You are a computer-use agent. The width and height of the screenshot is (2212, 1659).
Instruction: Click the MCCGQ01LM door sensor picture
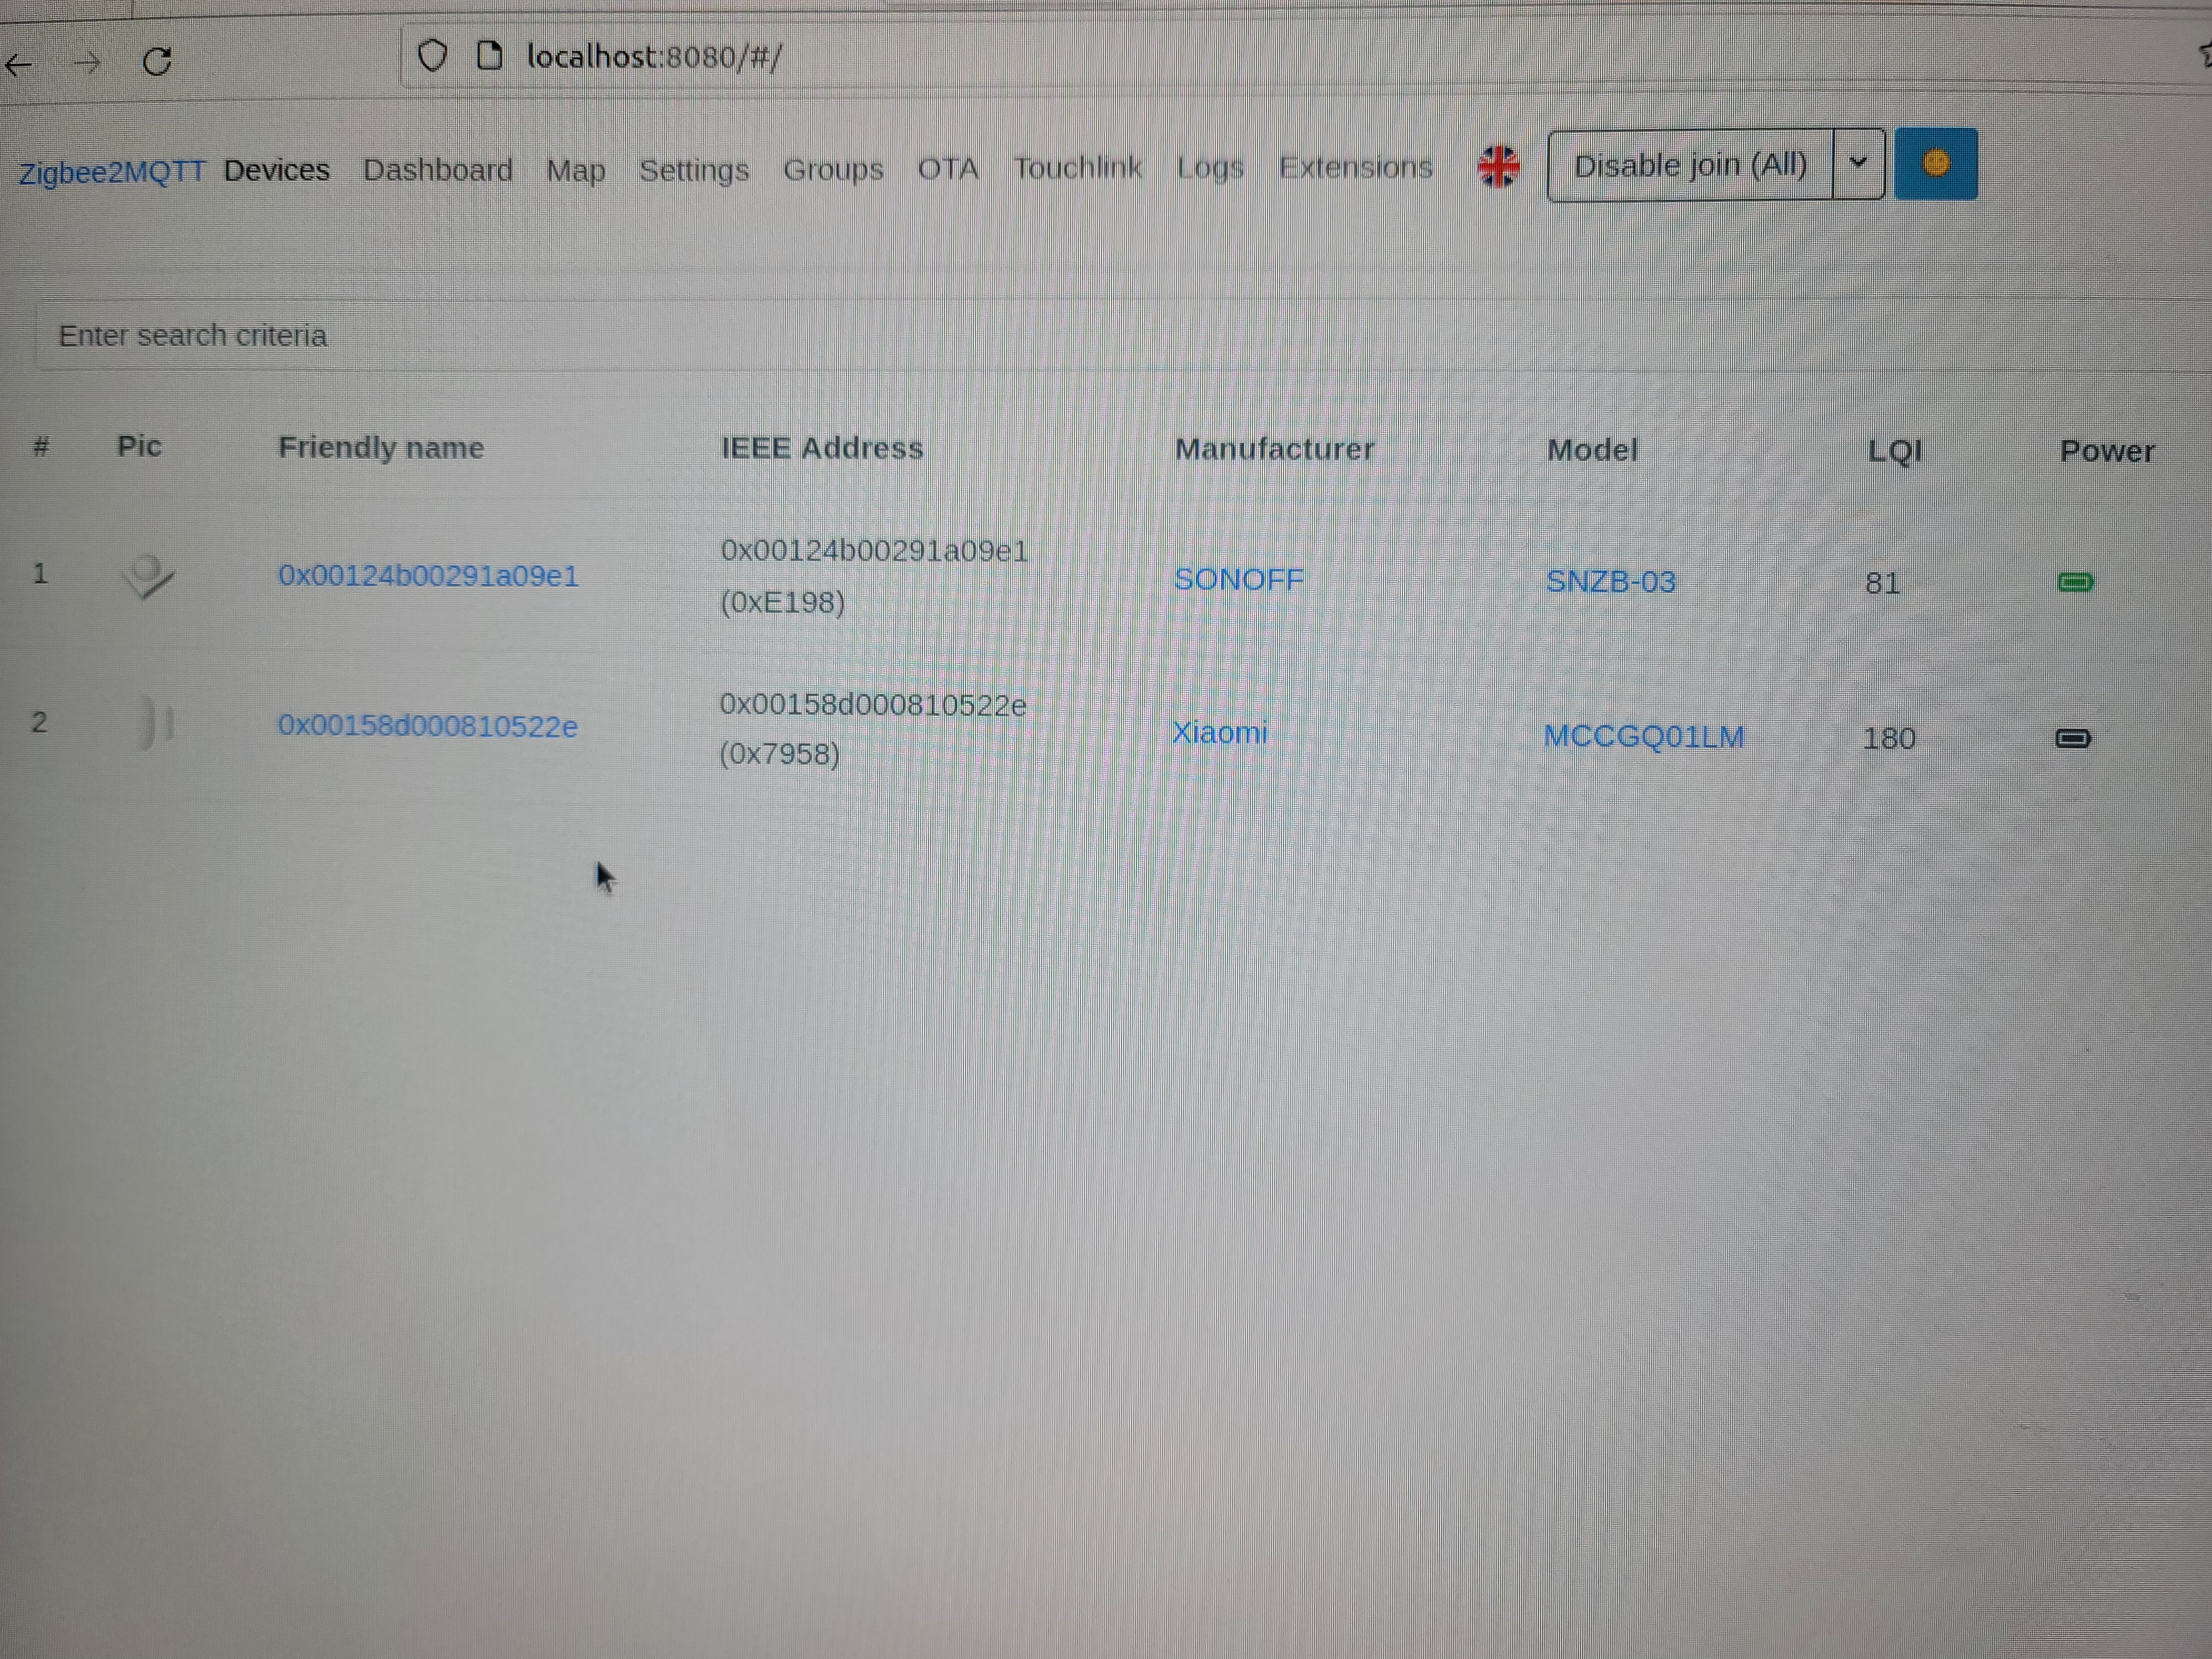pos(155,723)
